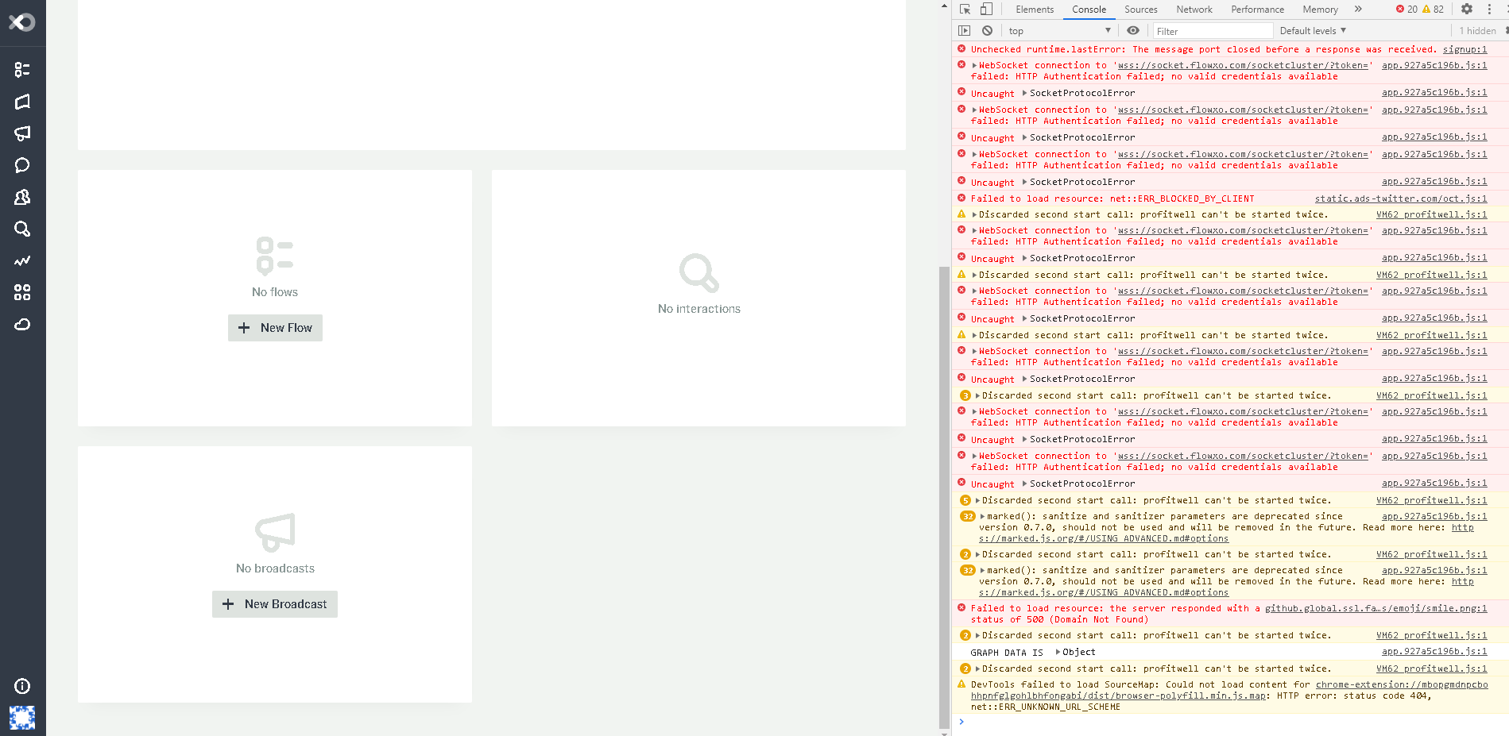The width and height of the screenshot is (1509, 736).
Task: Click the 'Unchecked runtime.lastError' message
Action: tap(1203, 49)
